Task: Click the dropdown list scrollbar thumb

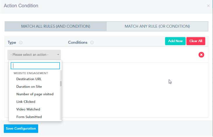Action: (x=61, y=84)
